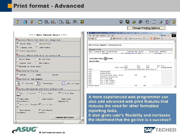
Task: Click the Export to CSV icon
Action: [154, 22]
